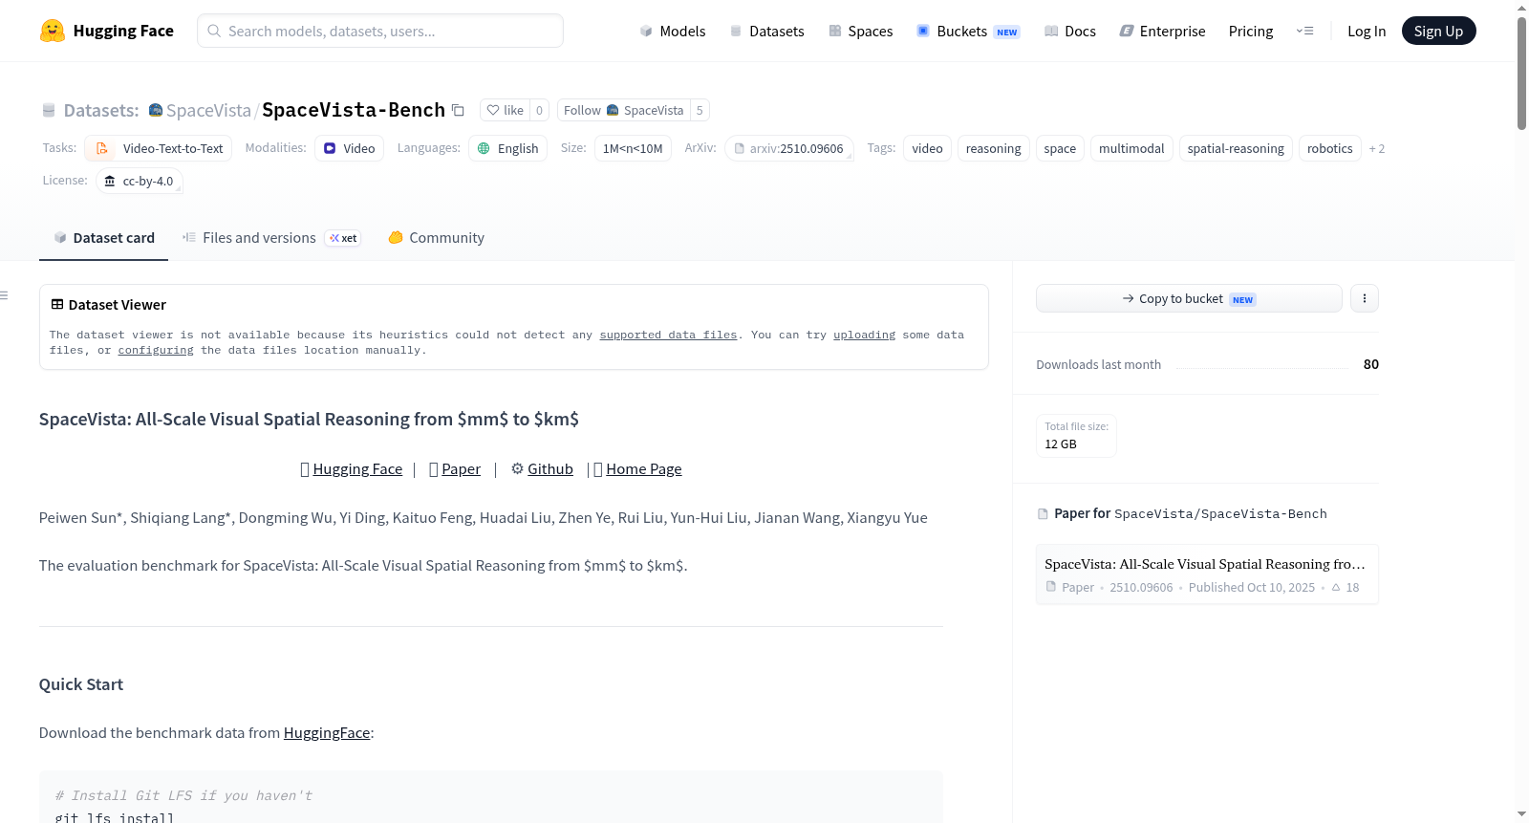The height and width of the screenshot is (823, 1529).
Task: Click the page vertical scrollbar thumb
Action: [x=1521, y=73]
